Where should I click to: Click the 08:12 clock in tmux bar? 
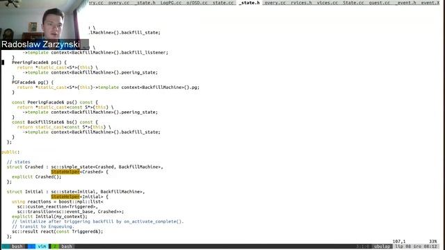coord(430,247)
